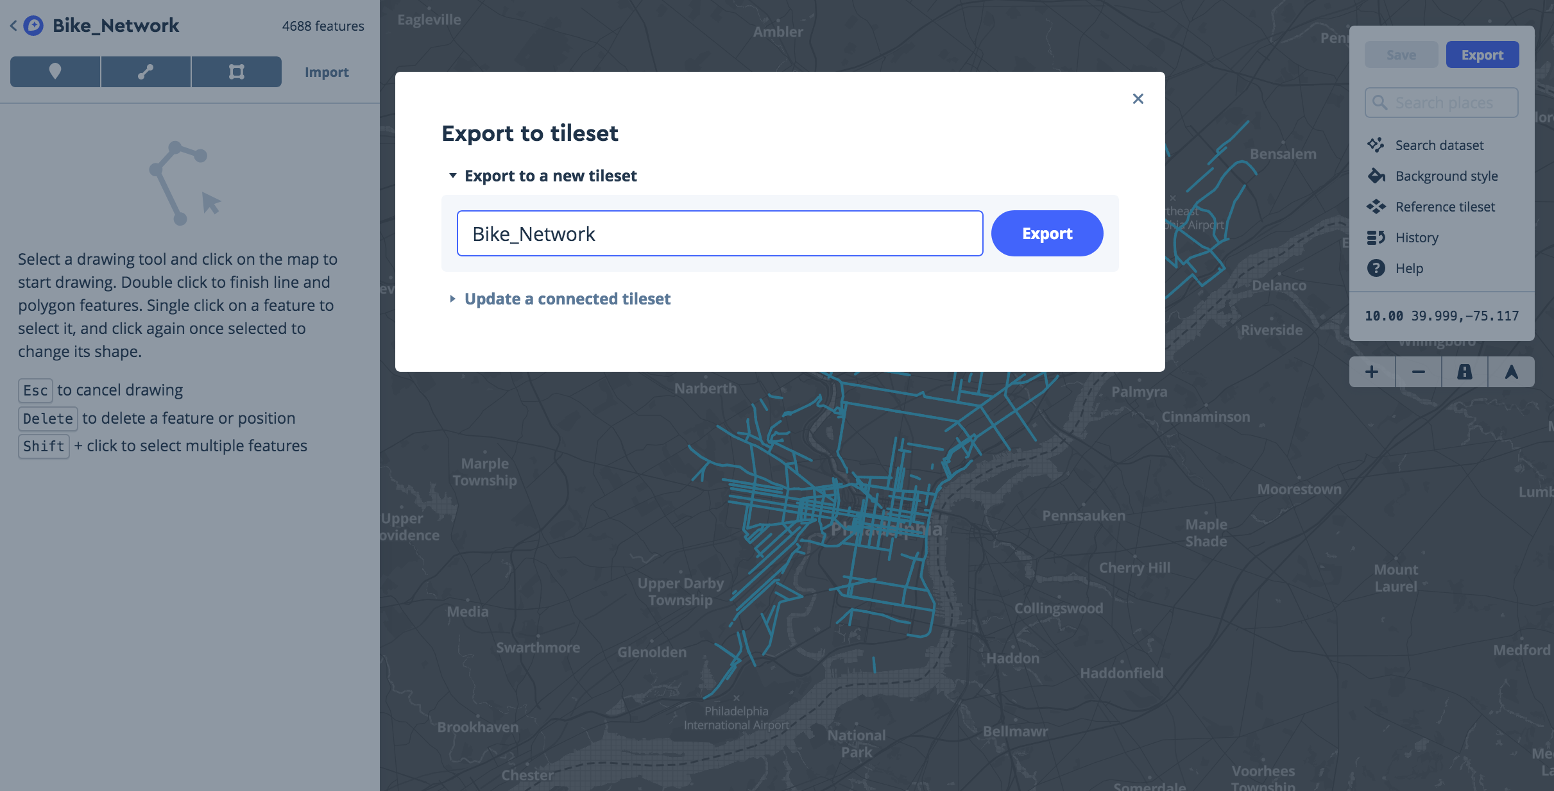This screenshot has width=1554, height=791.
Task: Toggle the map lock icon
Action: click(x=1465, y=372)
